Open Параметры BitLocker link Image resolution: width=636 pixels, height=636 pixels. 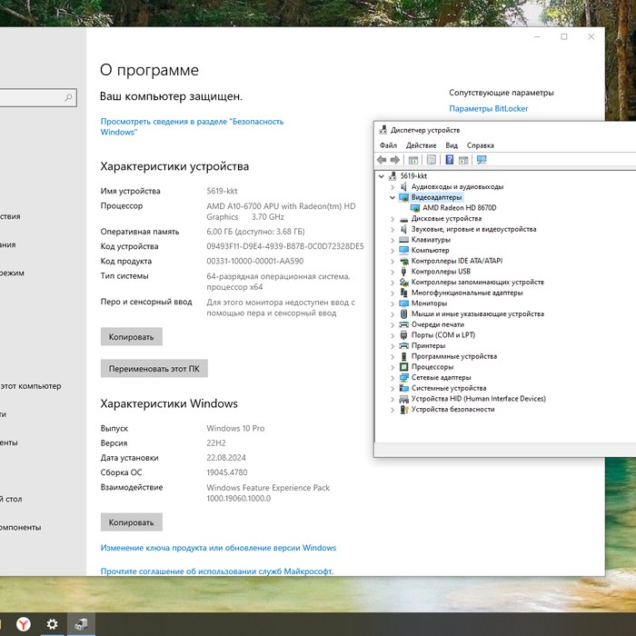coord(489,109)
